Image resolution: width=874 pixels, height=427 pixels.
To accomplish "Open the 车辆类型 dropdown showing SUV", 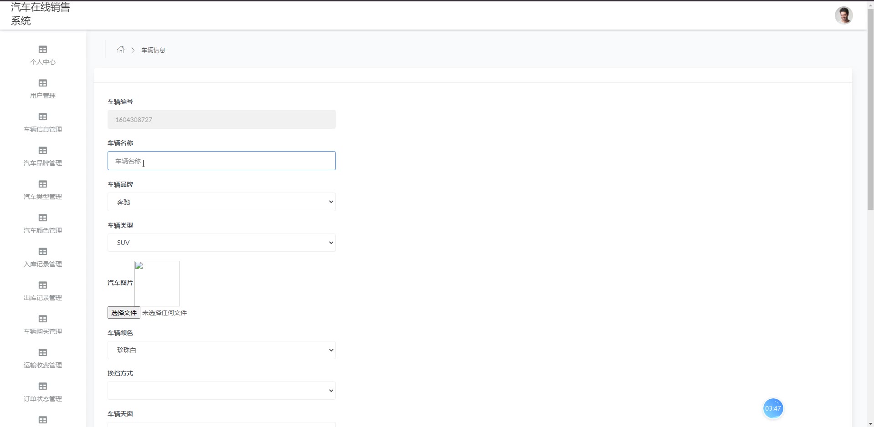I will click(x=221, y=243).
